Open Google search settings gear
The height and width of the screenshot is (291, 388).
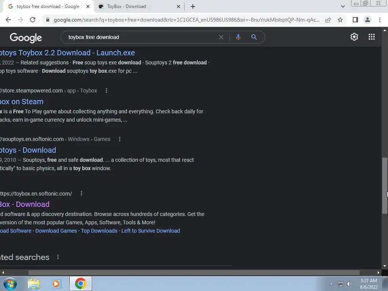[354, 37]
